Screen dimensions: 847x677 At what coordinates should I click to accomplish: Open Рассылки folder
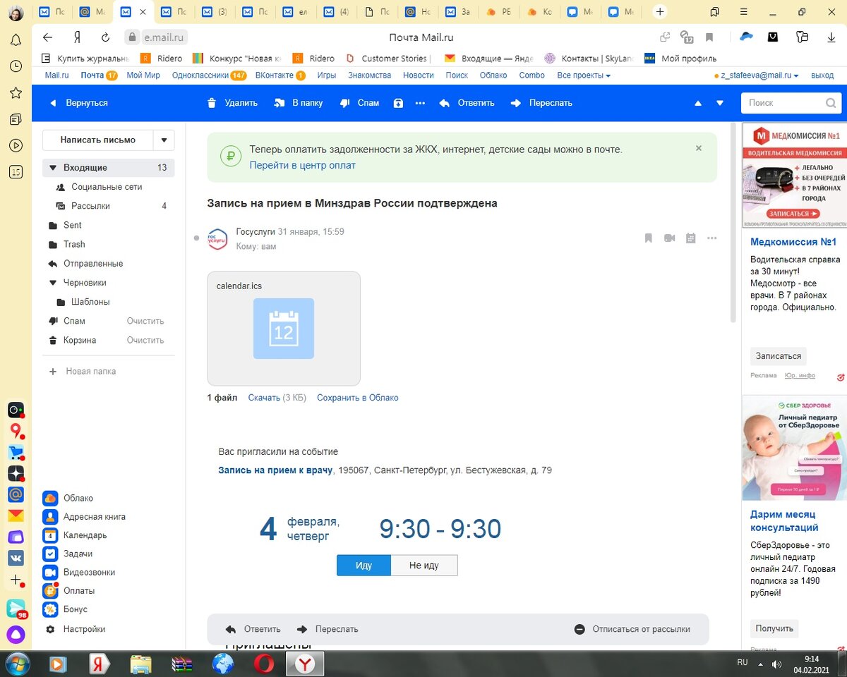[90, 206]
